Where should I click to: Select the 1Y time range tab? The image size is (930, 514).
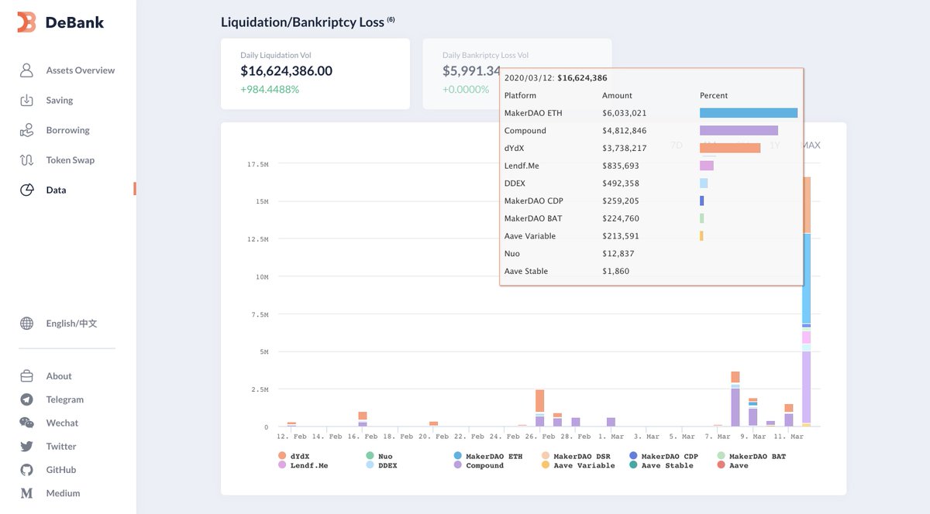tap(775, 146)
